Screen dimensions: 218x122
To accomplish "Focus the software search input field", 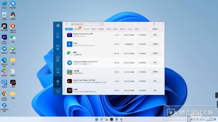I will [x=87, y=24].
